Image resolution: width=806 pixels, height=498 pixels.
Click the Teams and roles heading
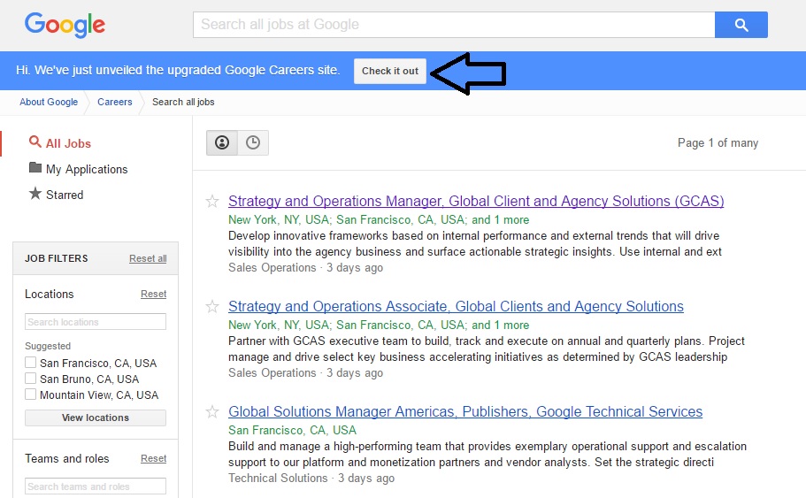[67, 458]
